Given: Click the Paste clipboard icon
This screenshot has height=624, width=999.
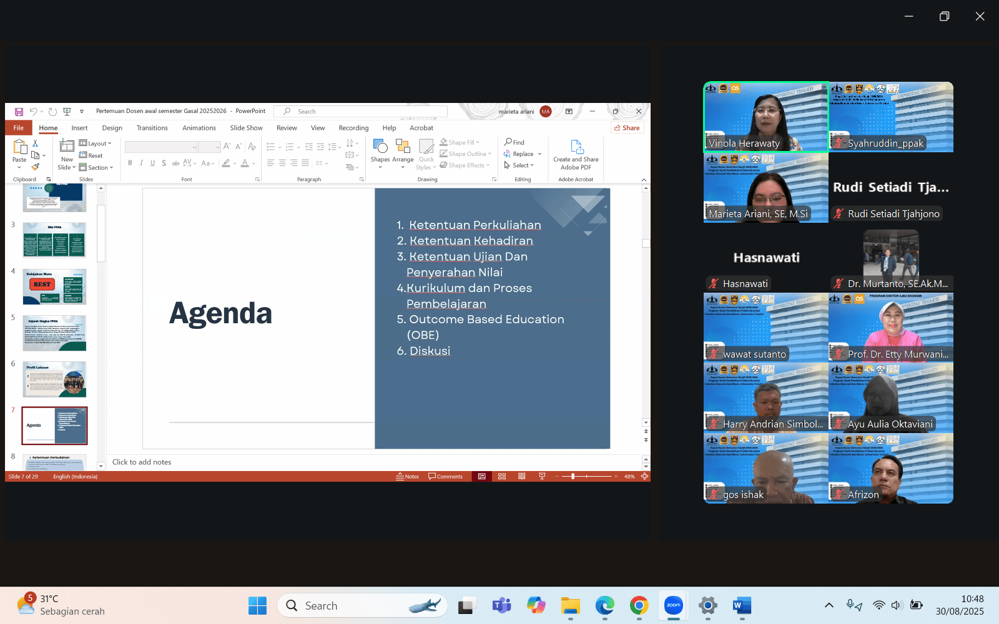Looking at the screenshot, I should coord(19,147).
